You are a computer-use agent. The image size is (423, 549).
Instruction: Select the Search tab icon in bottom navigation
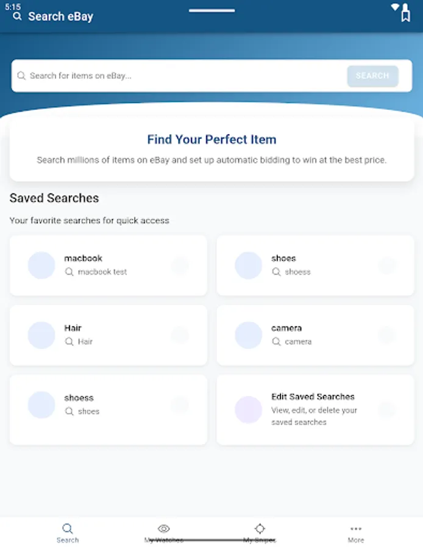[x=68, y=528]
